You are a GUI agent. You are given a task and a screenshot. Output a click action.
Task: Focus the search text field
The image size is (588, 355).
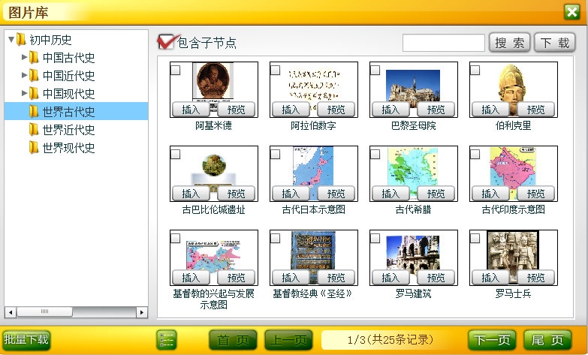point(444,43)
